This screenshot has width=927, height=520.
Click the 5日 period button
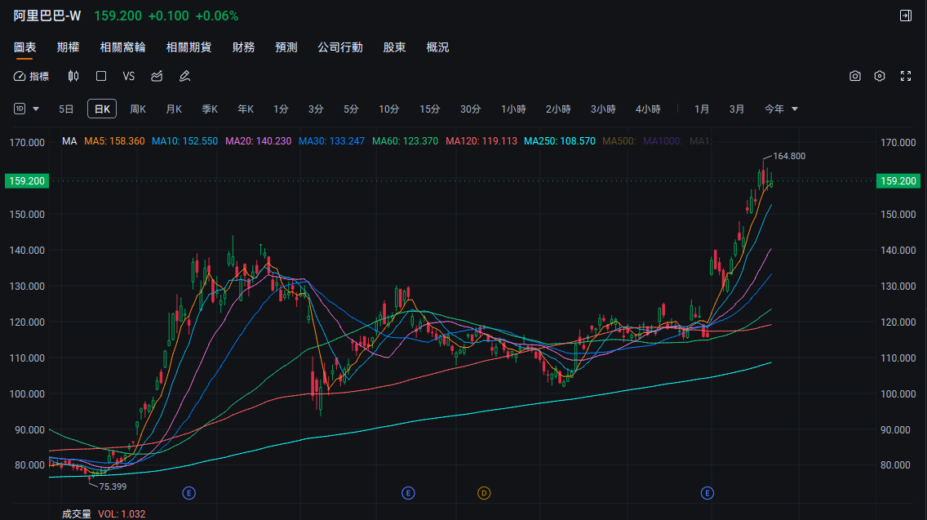[x=66, y=109]
